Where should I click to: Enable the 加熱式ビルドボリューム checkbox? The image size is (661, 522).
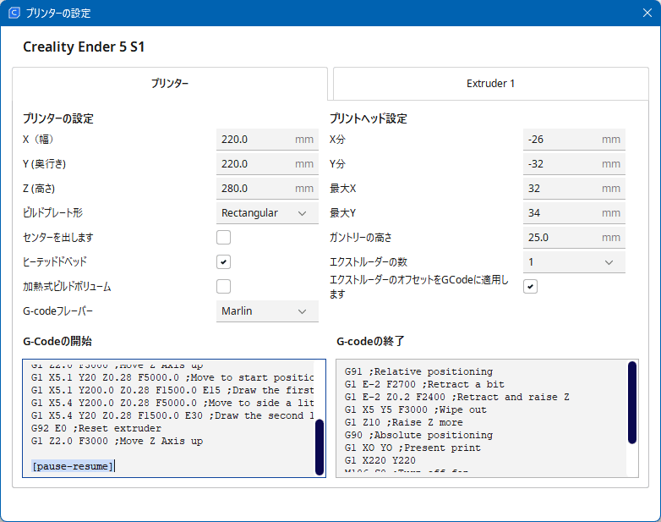(x=223, y=286)
